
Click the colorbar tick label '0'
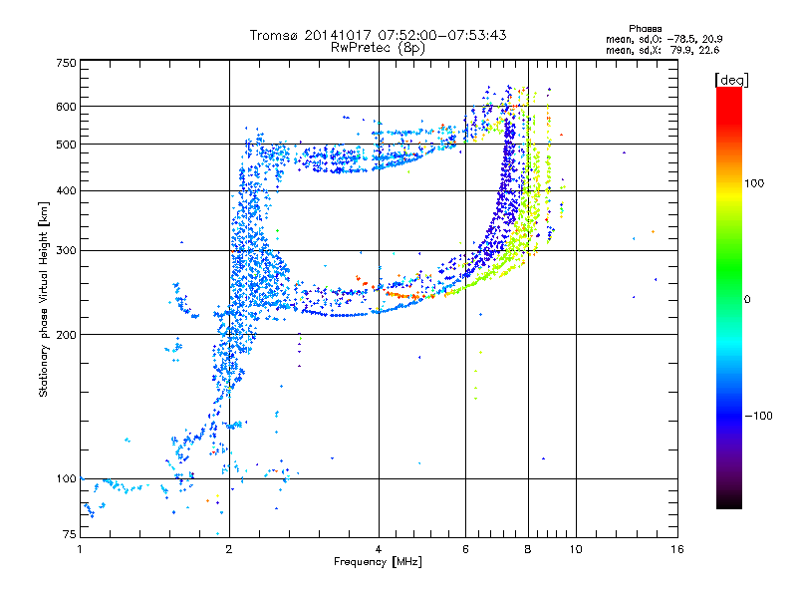pos(747,300)
